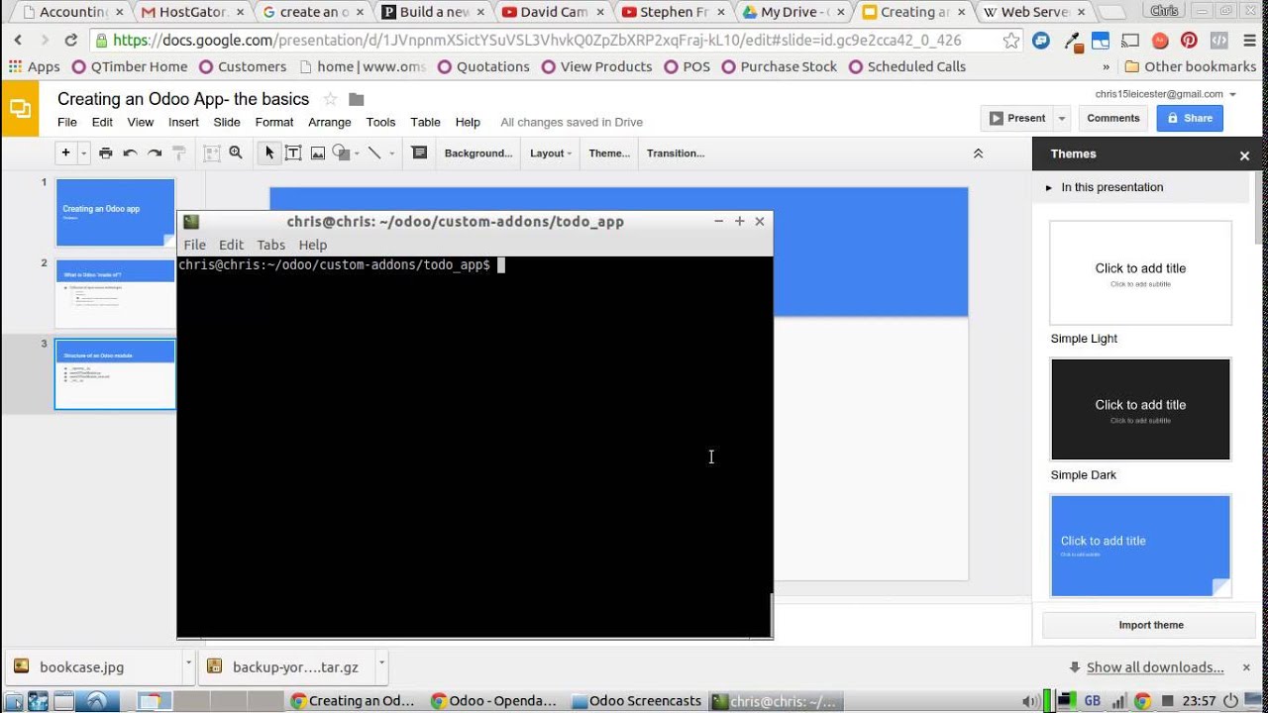Viewport: 1268px width, 713px height.
Task: Open the Arrange menu
Action: click(x=330, y=122)
